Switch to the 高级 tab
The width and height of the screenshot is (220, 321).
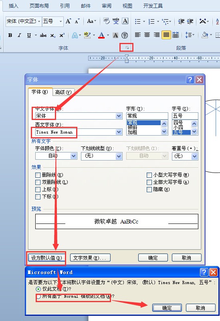tap(63, 92)
